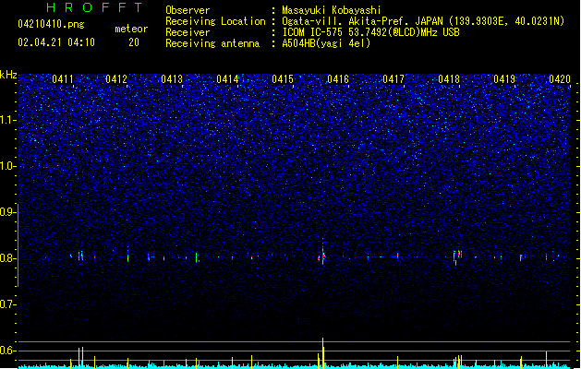Viewport: 581px width, 369px height.
Task: Click the date stamp 02.04.21 04:10
Action: pyautogui.click(x=56, y=42)
